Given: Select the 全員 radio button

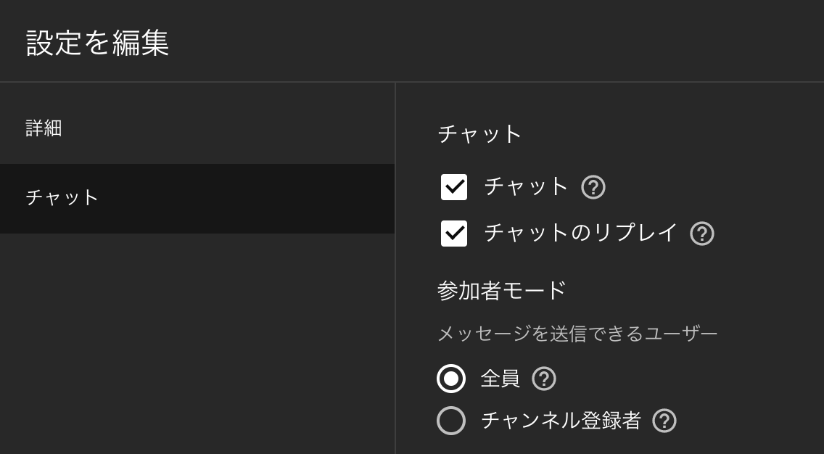Looking at the screenshot, I should (x=450, y=379).
